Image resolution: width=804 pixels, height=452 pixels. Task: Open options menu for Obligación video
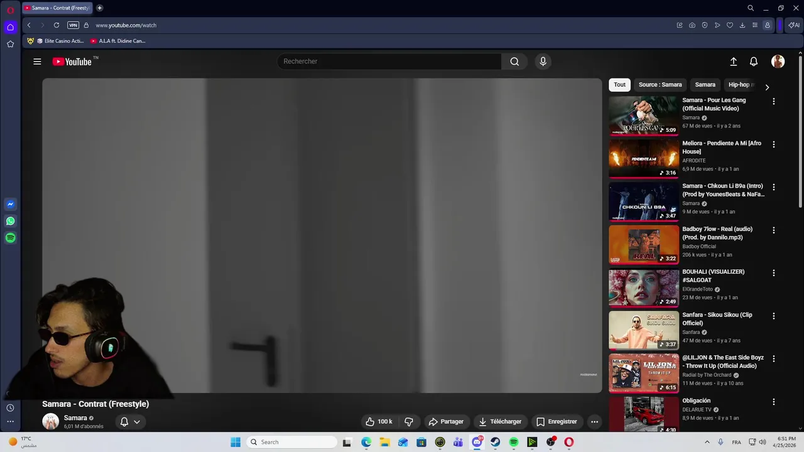click(x=774, y=402)
